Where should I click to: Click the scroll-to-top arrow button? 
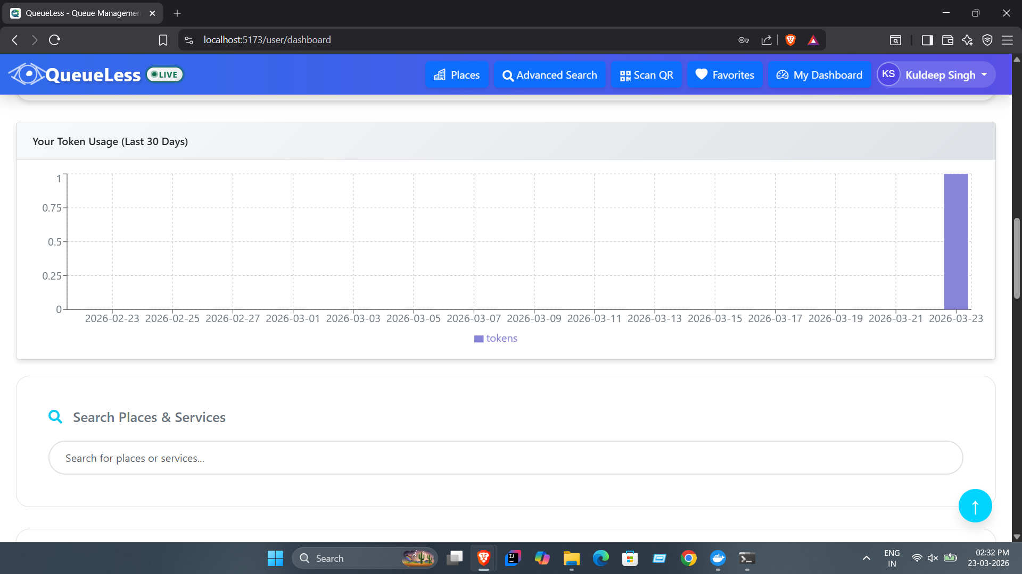tap(975, 506)
